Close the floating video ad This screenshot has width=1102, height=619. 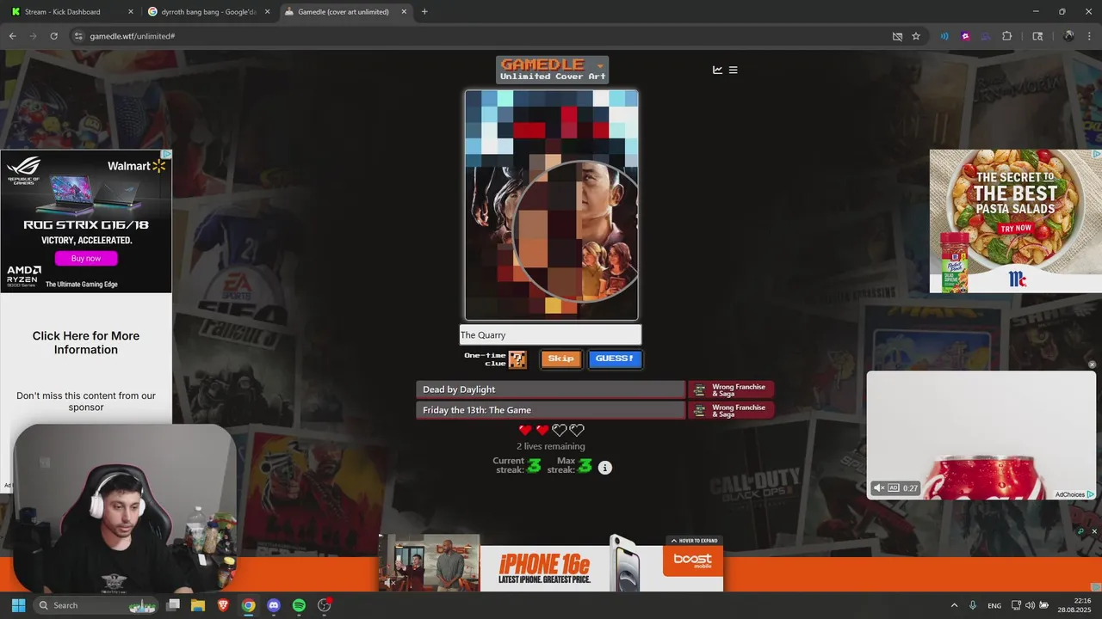click(x=1093, y=365)
